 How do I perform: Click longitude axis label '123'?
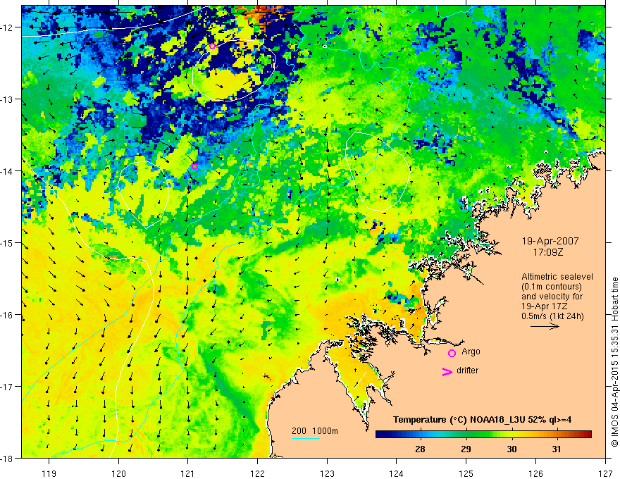coord(327,473)
